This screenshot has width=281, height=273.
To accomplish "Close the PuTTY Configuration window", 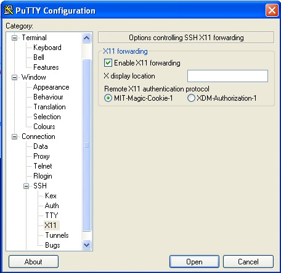I will pos(272,10).
